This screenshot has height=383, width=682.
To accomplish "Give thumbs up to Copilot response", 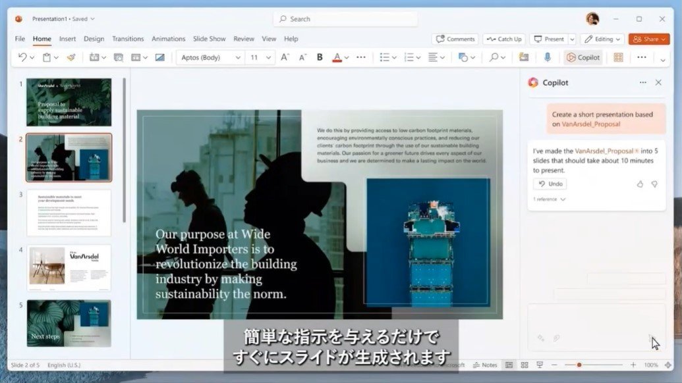I will point(640,184).
